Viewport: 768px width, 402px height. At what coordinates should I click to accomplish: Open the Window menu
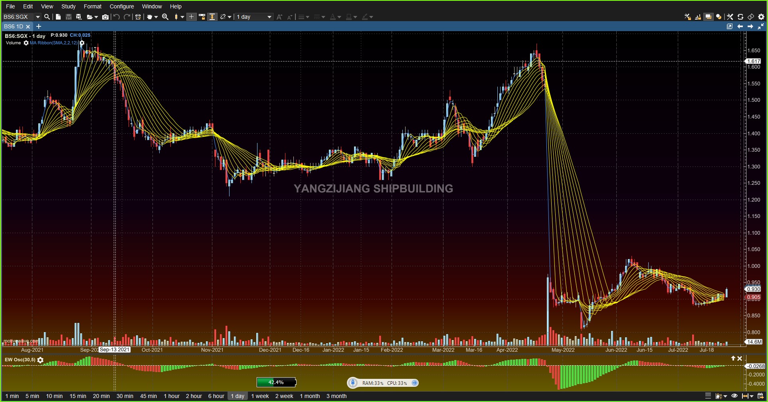click(152, 6)
